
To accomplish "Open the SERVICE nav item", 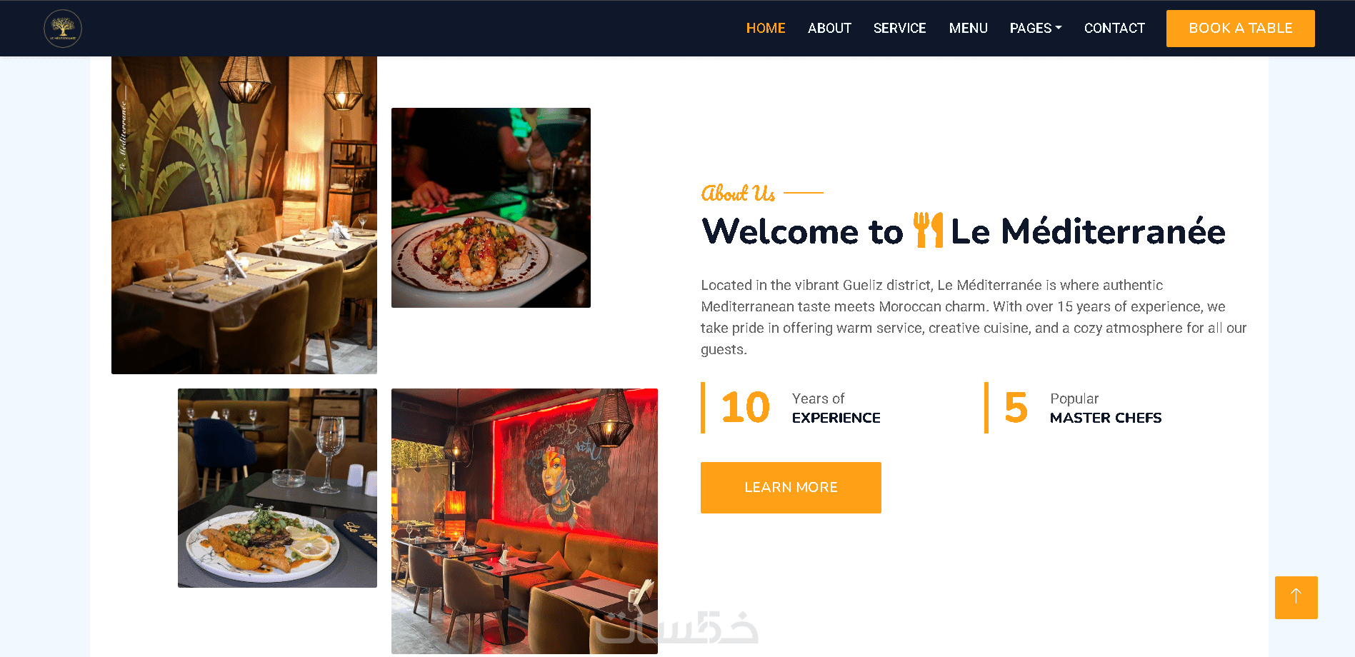I will pos(899,29).
